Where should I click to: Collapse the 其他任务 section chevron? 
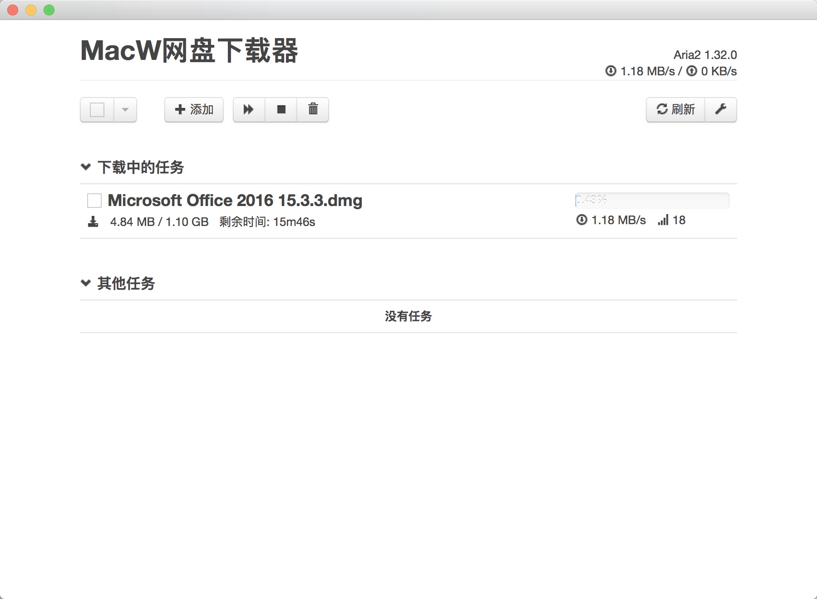(86, 283)
